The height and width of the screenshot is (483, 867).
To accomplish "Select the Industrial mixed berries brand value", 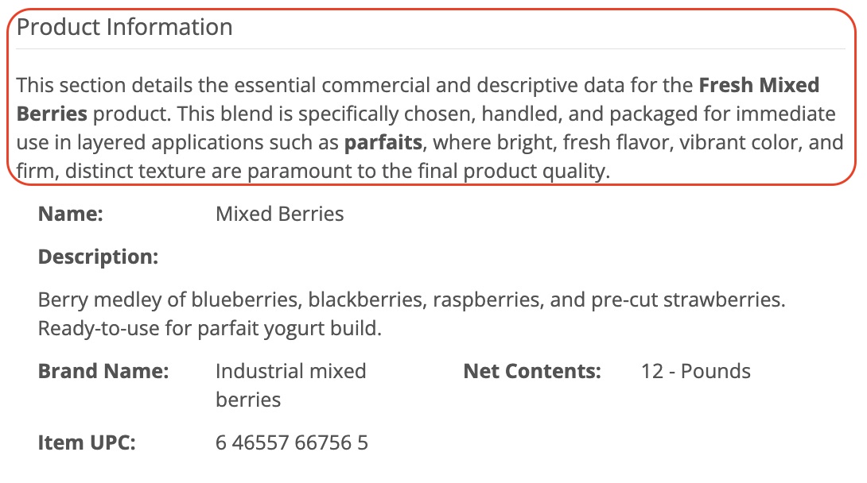I will 290,384.
